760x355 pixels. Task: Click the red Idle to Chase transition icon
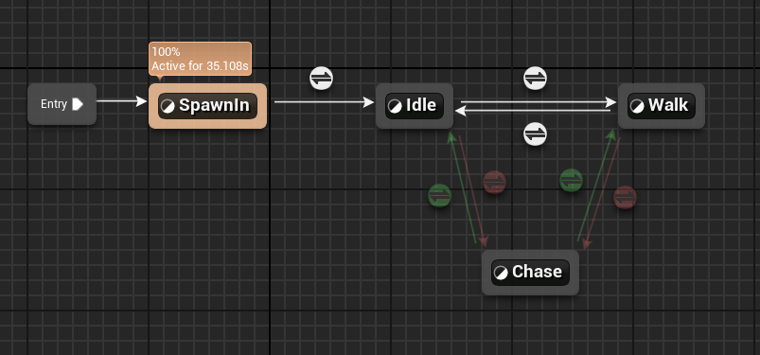(x=494, y=183)
